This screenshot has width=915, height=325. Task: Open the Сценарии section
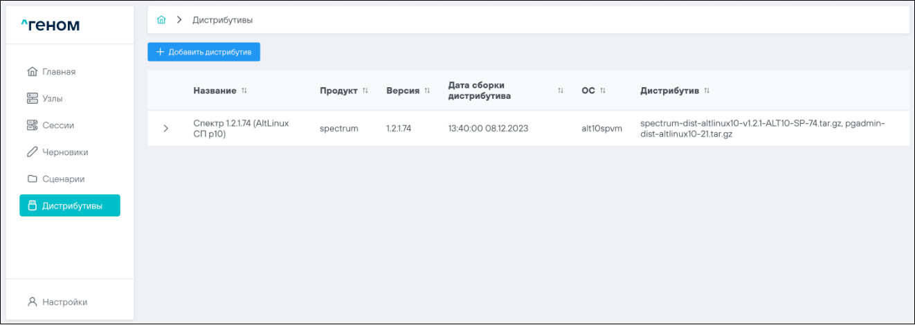point(63,179)
